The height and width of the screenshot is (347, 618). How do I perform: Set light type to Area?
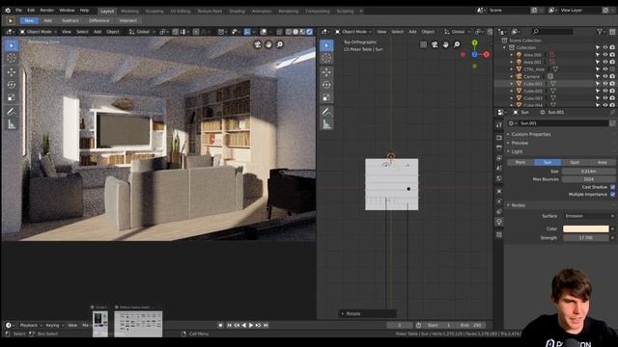(602, 162)
